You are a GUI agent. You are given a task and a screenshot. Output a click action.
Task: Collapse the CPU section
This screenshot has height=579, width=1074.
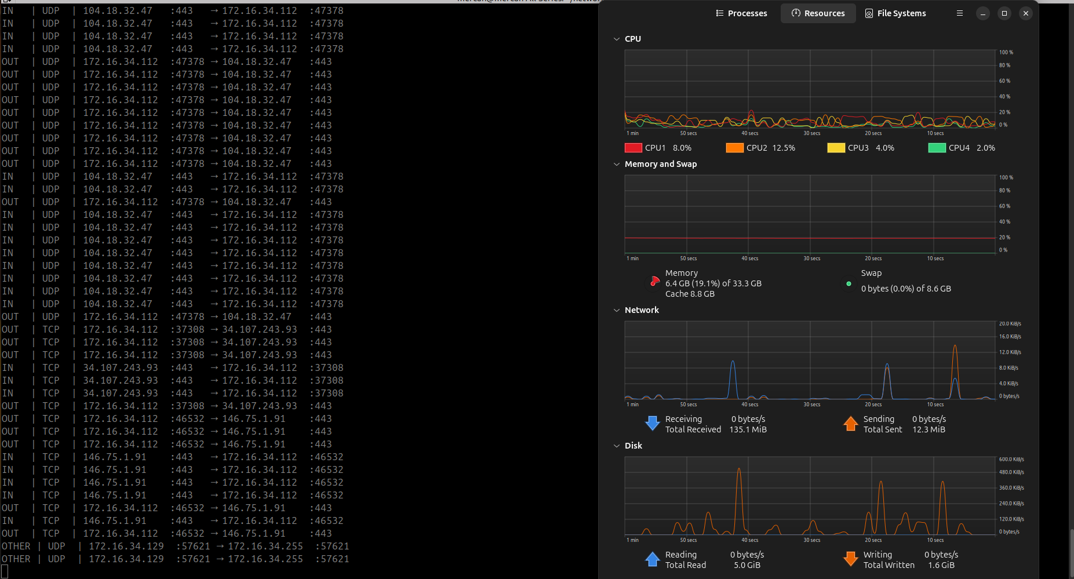click(617, 39)
